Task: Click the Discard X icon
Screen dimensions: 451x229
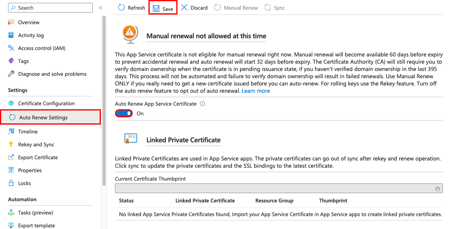Action: click(x=184, y=8)
